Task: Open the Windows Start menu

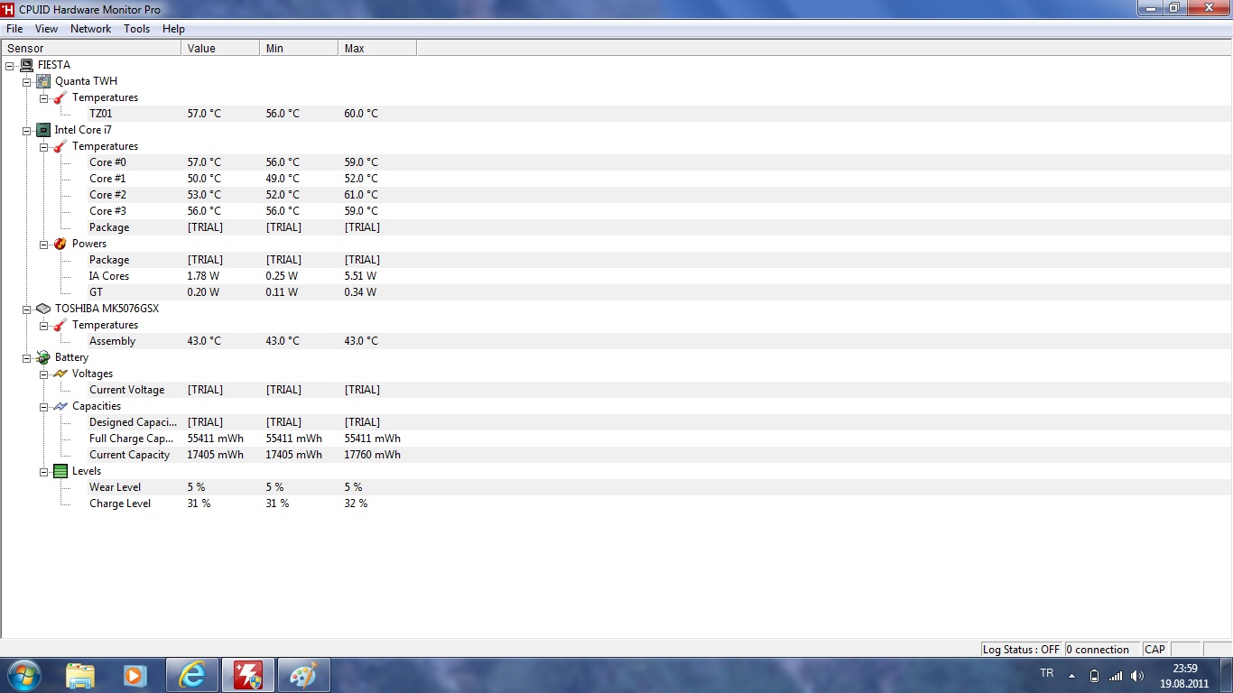Action: 24,675
